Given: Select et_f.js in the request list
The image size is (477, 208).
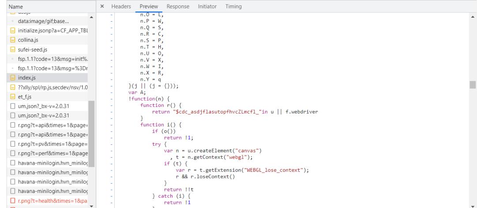Looking at the screenshot, I should click(48, 97).
